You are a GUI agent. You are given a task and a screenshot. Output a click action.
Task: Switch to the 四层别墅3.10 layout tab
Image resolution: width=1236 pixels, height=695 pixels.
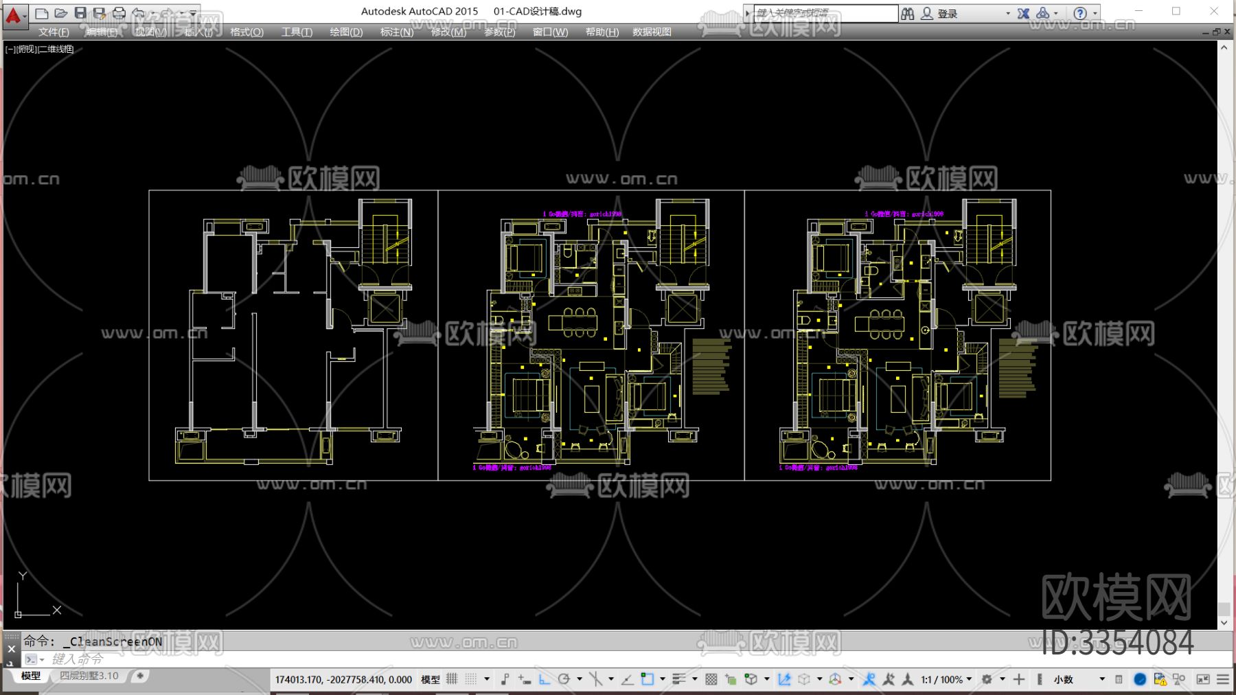[x=89, y=676]
